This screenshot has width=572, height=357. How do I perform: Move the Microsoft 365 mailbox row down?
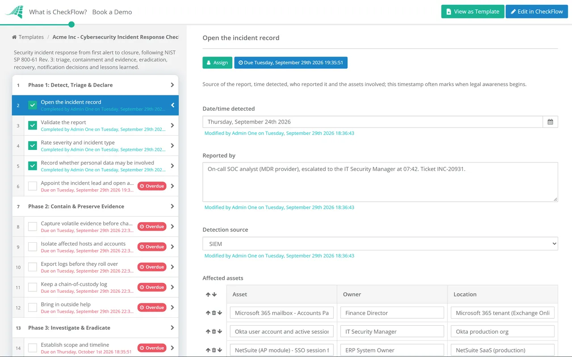click(x=219, y=313)
